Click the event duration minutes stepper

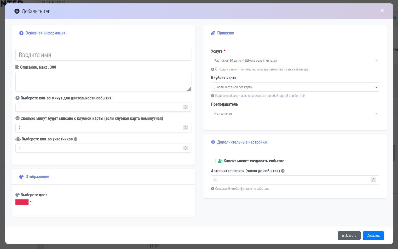186,107
